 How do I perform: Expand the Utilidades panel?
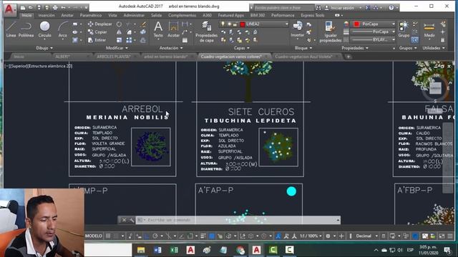click(x=434, y=48)
